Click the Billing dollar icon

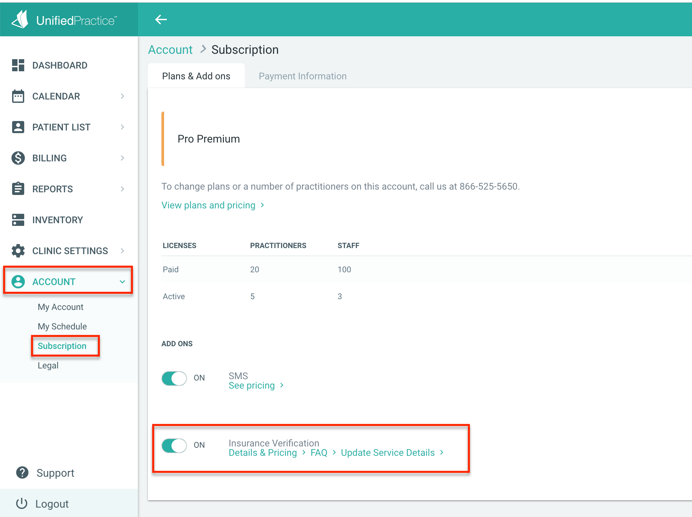[x=18, y=158]
